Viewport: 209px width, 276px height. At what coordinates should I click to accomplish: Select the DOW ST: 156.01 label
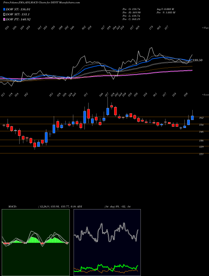point(18,9)
